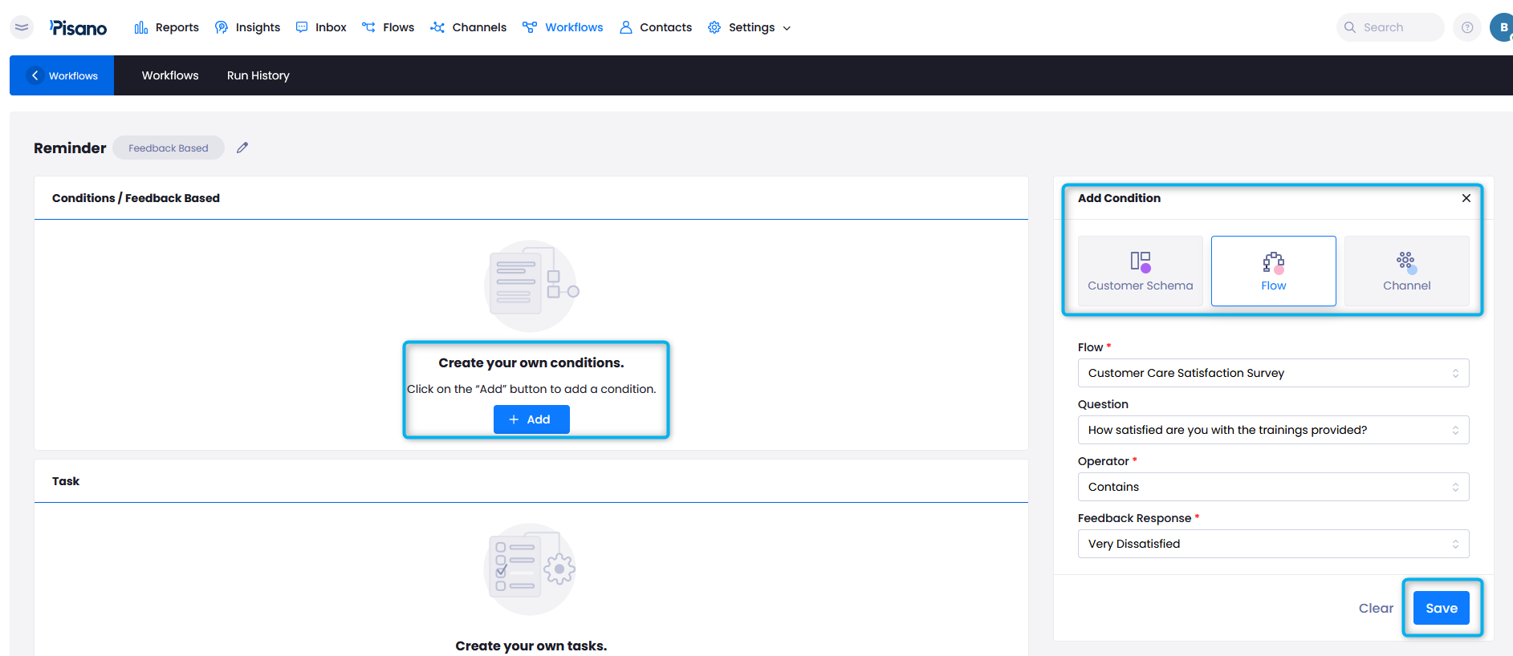Screen dimensions: 1513x656
Task: Expand the Question dropdown
Action: pos(1273,430)
